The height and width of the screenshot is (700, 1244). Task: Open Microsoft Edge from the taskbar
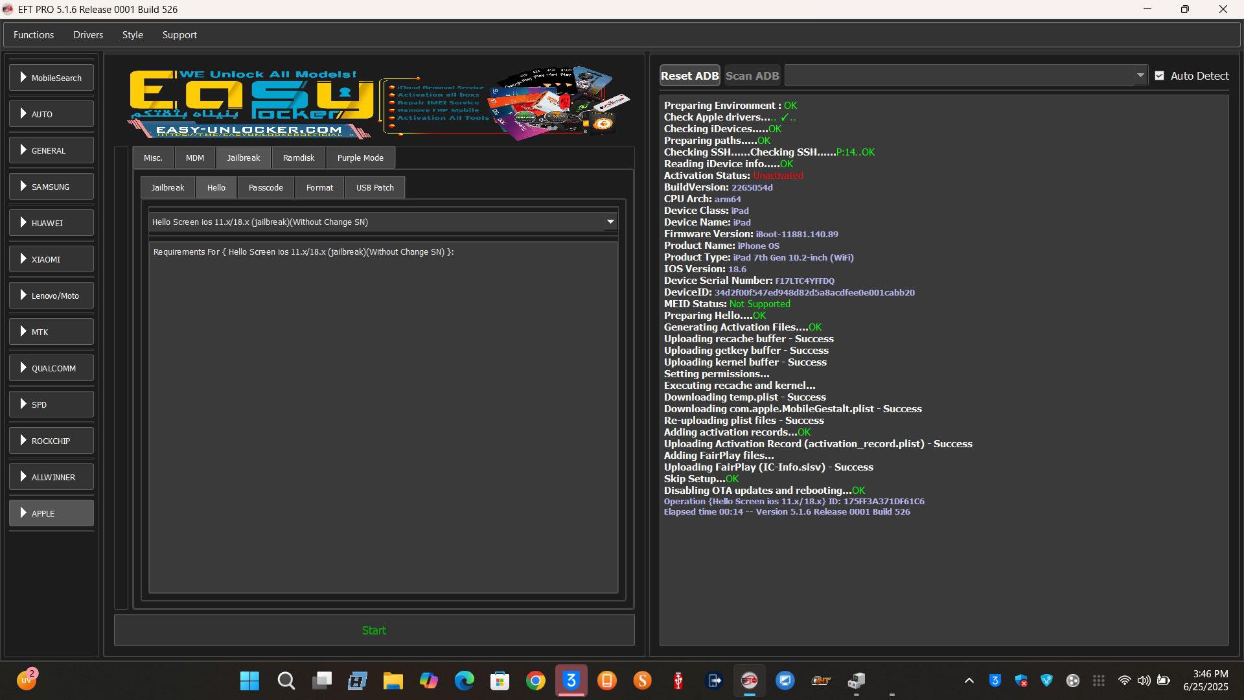coord(464,681)
